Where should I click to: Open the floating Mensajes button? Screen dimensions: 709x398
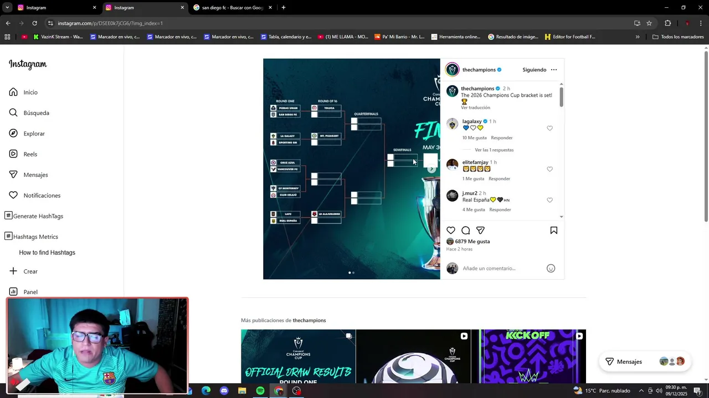645,362
